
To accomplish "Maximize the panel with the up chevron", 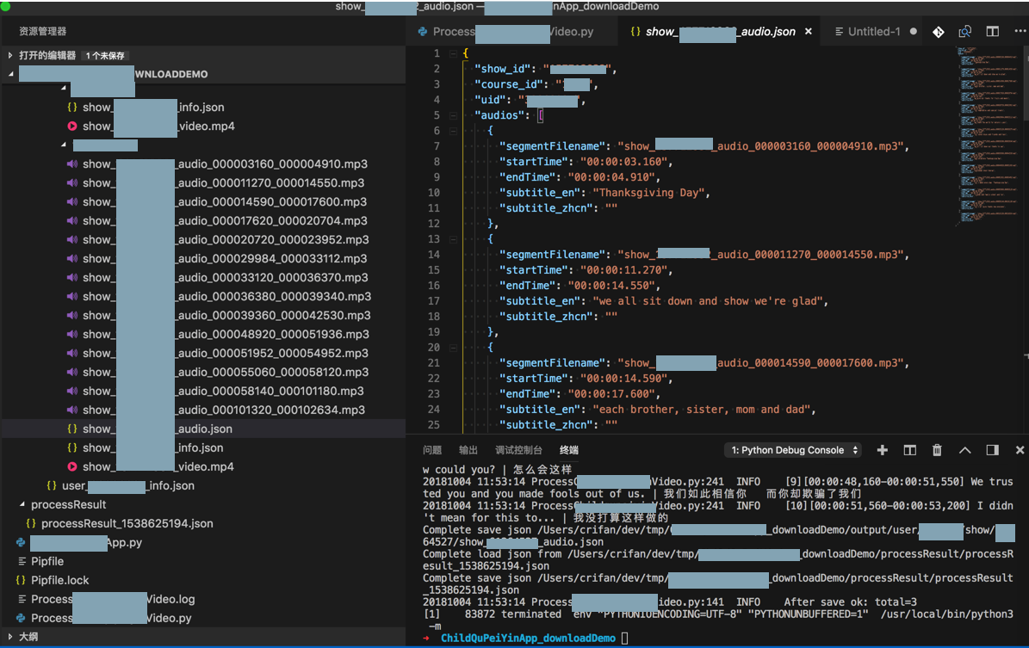I will click(x=964, y=450).
